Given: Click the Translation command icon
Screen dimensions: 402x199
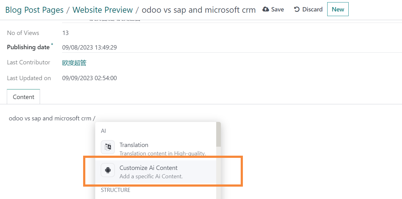Looking at the screenshot, I should pyautogui.click(x=108, y=147).
